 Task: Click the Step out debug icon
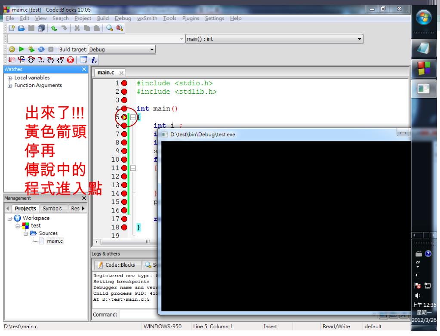point(60,59)
